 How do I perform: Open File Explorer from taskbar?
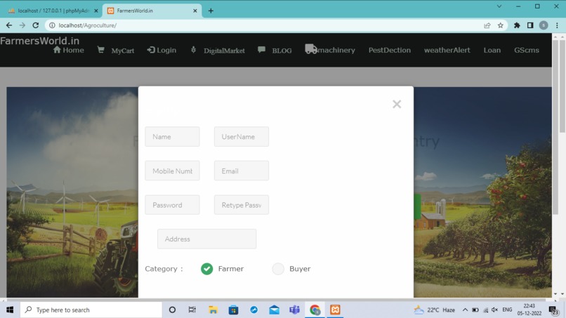point(213,310)
